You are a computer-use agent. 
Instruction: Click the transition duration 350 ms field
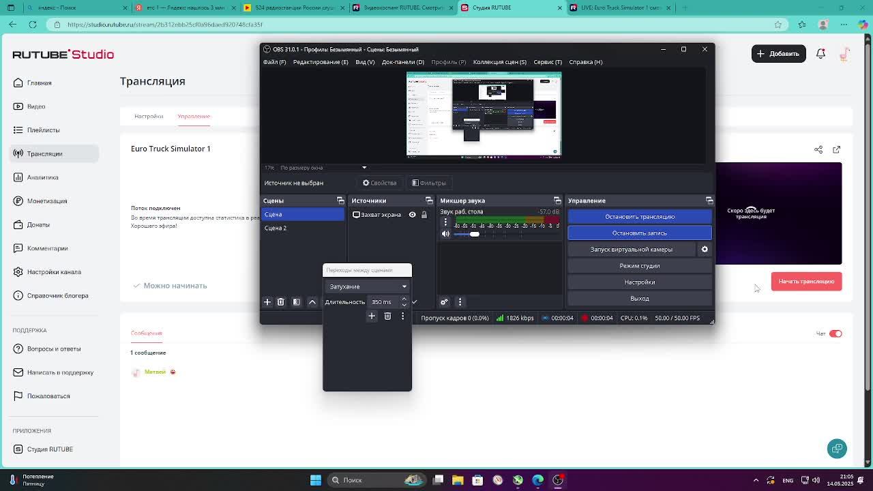pyautogui.click(x=384, y=302)
